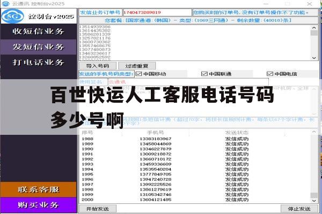Open 收短信业务 menu
322x214 pixels.
coord(39,32)
